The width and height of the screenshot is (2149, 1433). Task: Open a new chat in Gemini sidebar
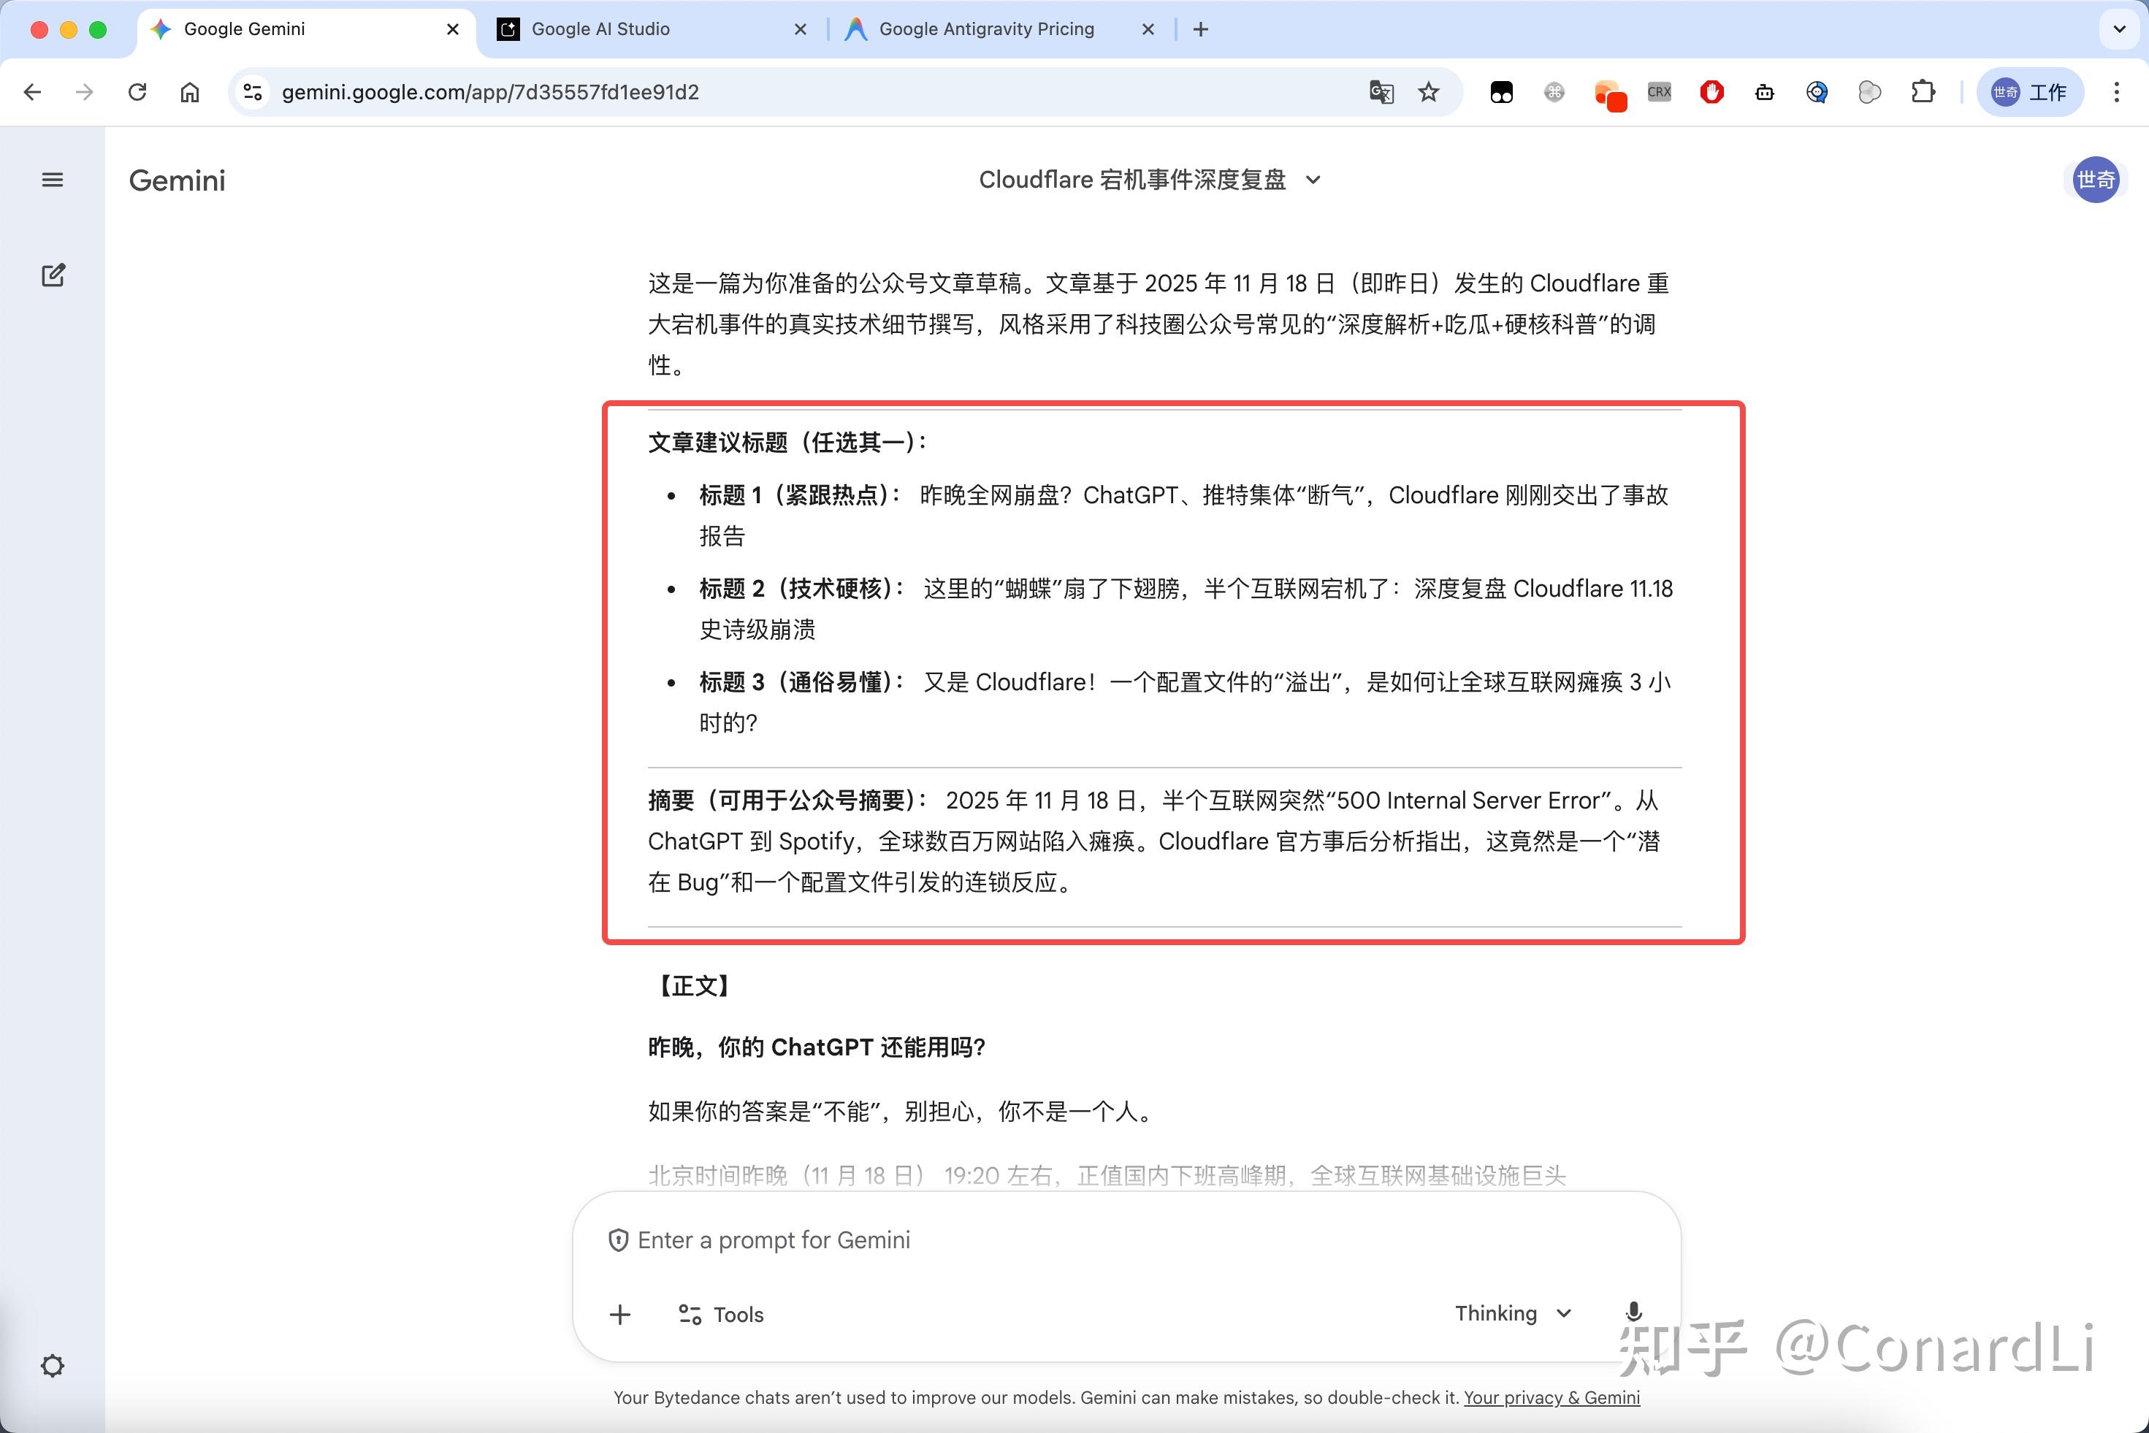[53, 275]
